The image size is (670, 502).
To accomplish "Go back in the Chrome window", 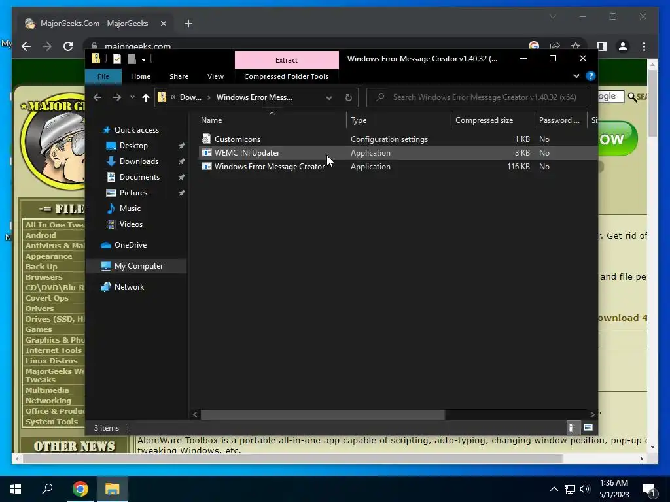I will point(26,46).
